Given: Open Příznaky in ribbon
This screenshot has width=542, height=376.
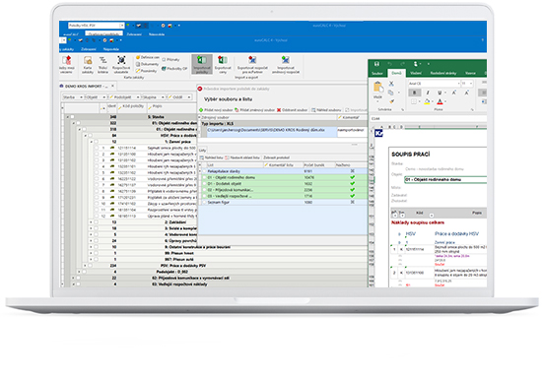Looking at the screenshot, I should point(170,59).
